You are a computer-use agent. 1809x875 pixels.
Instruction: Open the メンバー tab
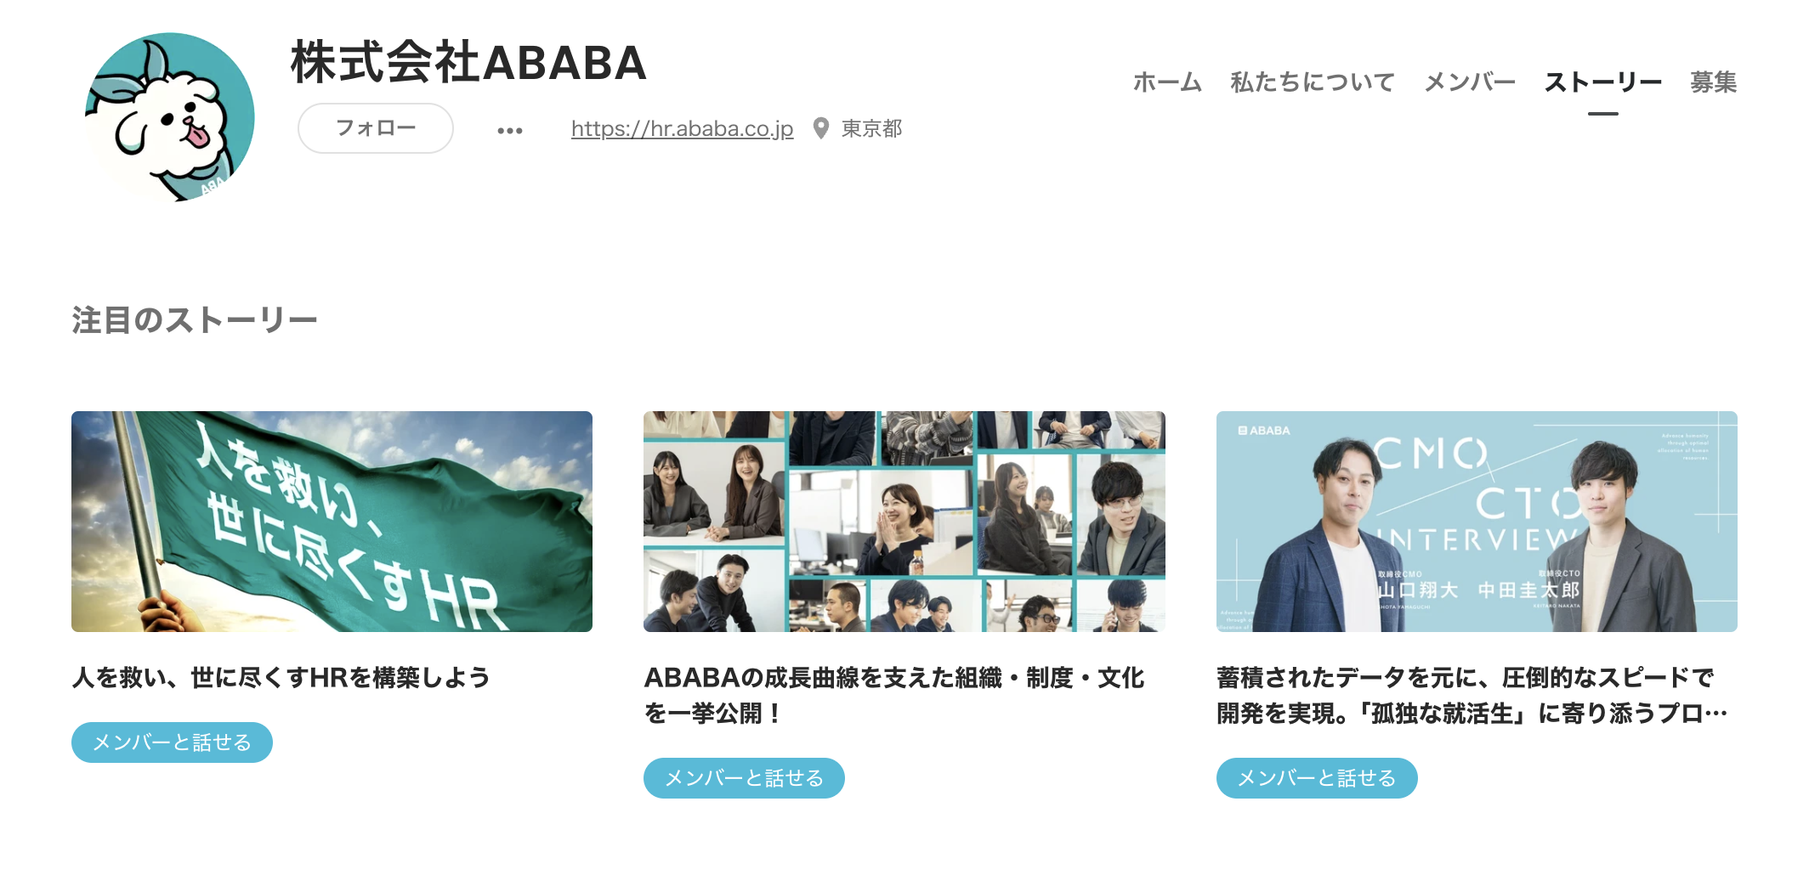[1470, 82]
